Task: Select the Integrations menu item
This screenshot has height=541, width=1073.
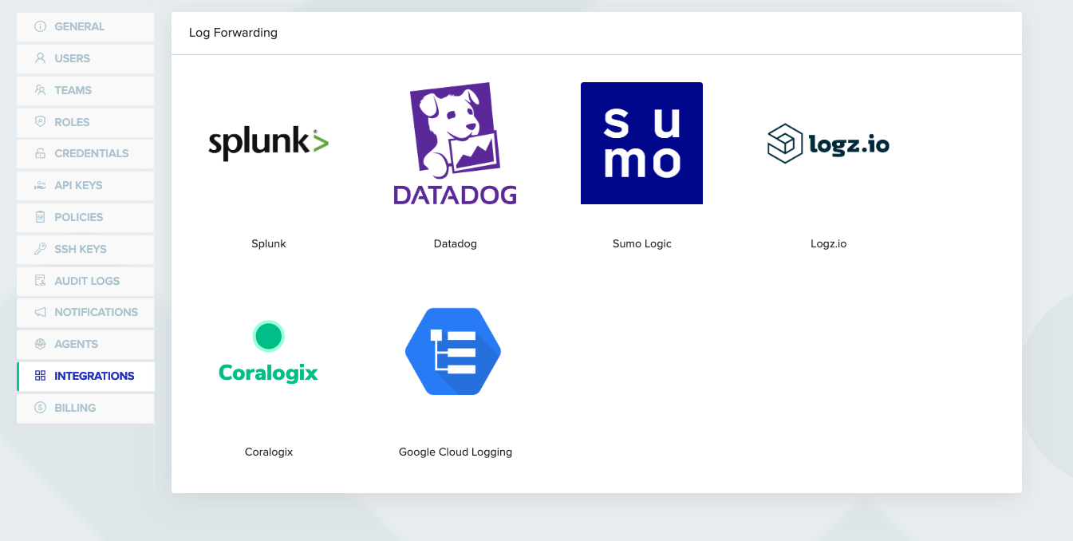Action: coord(85,376)
